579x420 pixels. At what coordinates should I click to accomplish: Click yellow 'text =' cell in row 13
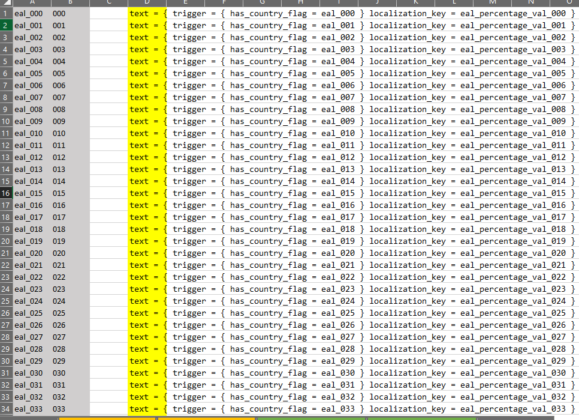(x=147, y=157)
